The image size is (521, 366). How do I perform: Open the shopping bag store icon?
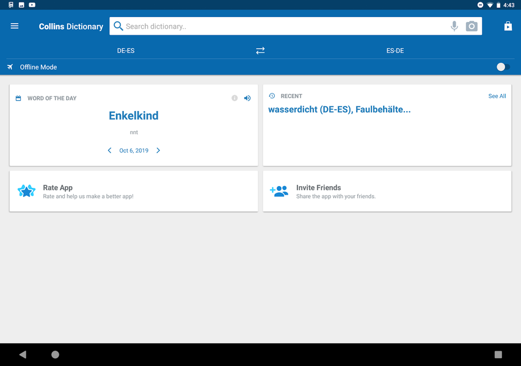pyautogui.click(x=508, y=26)
